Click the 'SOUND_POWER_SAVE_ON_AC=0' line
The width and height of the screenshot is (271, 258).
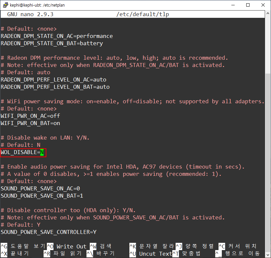pos(40,188)
